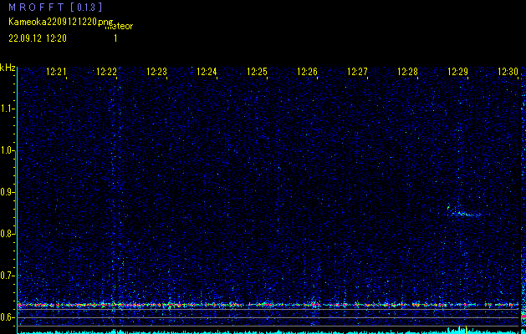Image resolution: width=526 pixels, height=334 pixels.
Task: Click the red carrier signal line above 0.6 kHz
Action: pos(268,305)
